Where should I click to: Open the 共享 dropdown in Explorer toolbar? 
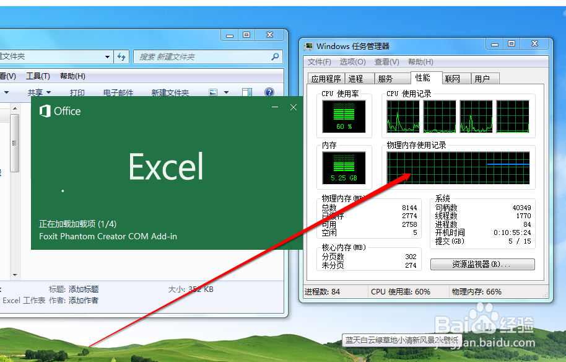(x=40, y=92)
